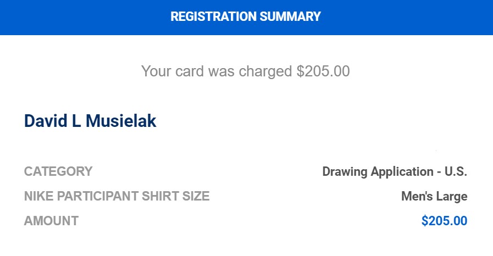Click the Drawing Application - U.S. value
This screenshot has width=493, height=256.
click(395, 172)
